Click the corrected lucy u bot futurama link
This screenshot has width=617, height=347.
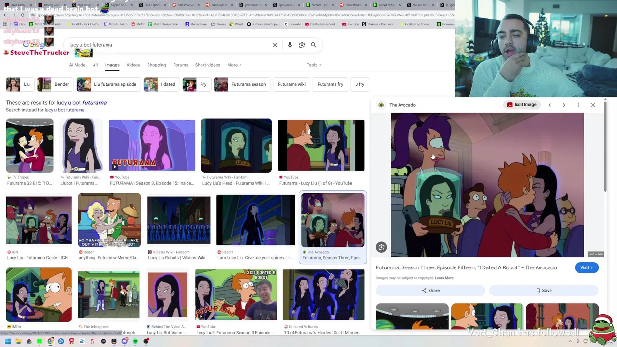coord(81,103)
